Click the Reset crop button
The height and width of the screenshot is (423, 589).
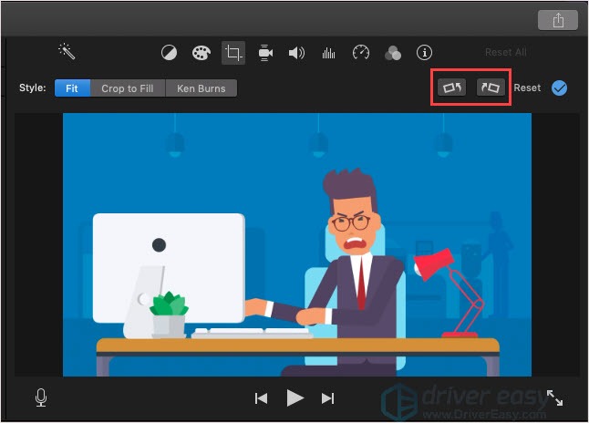coord(527,88)
